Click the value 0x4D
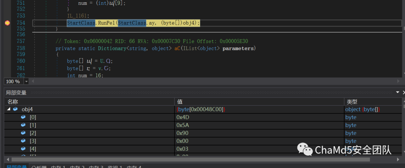 tap(183, 117)
